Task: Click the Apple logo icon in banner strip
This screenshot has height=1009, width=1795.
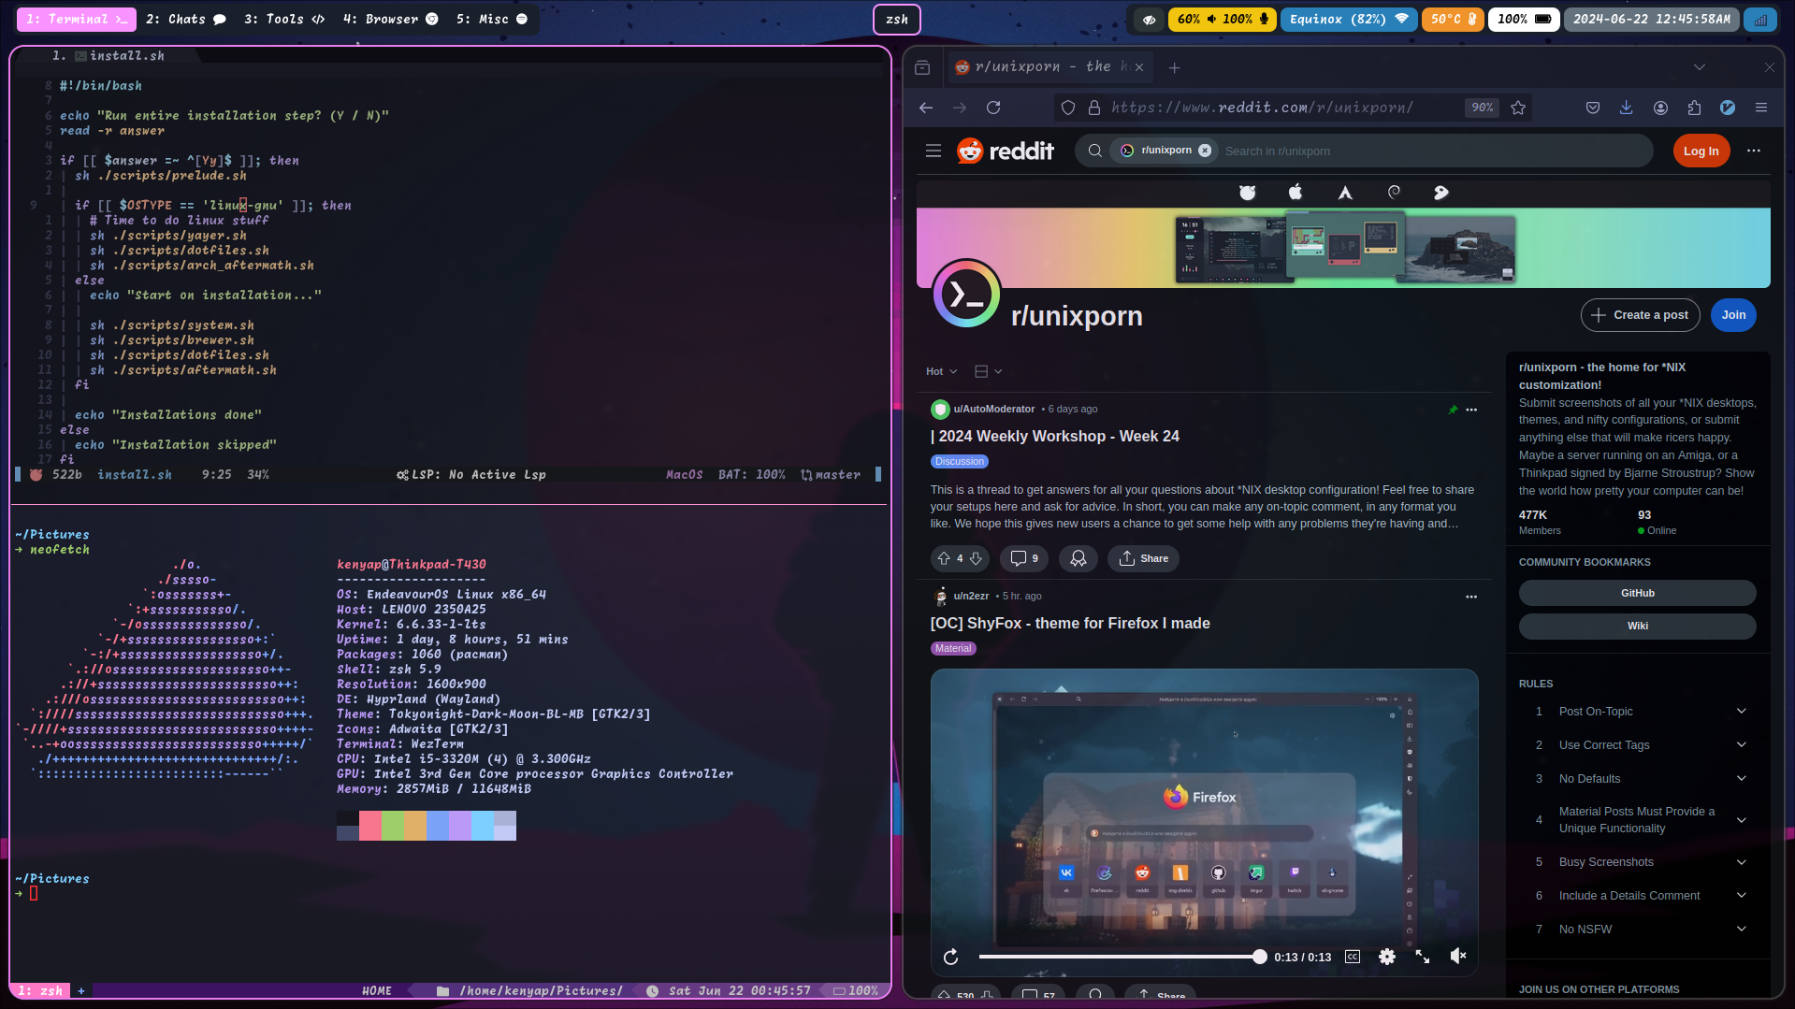Action: (x=1296, y=193)
